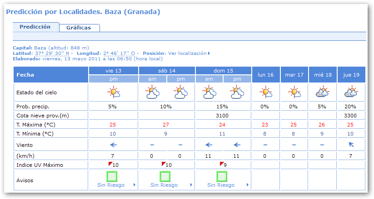The width and height of the screenshot is (374, 199).
Task: Click the jue 19 cloudy weather icon
Action: [351, 93]
